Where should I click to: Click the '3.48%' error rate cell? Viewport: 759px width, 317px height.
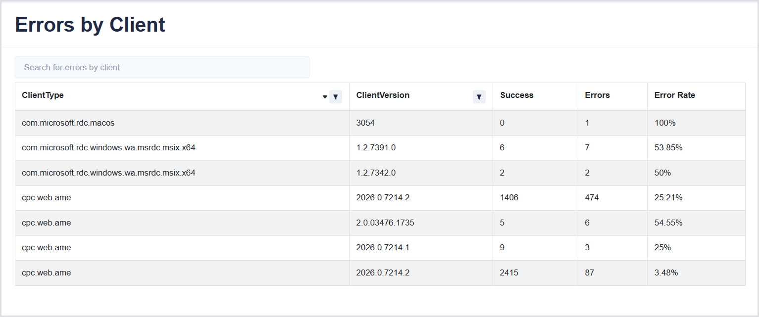pyautogui.click(x=696, y=273)
